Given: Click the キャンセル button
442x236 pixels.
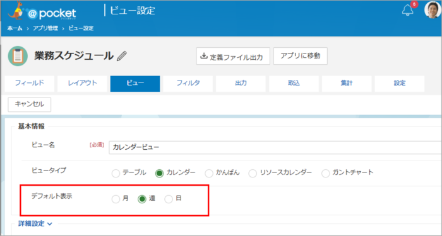Looking at the screenshot, I should coord(30,104).
